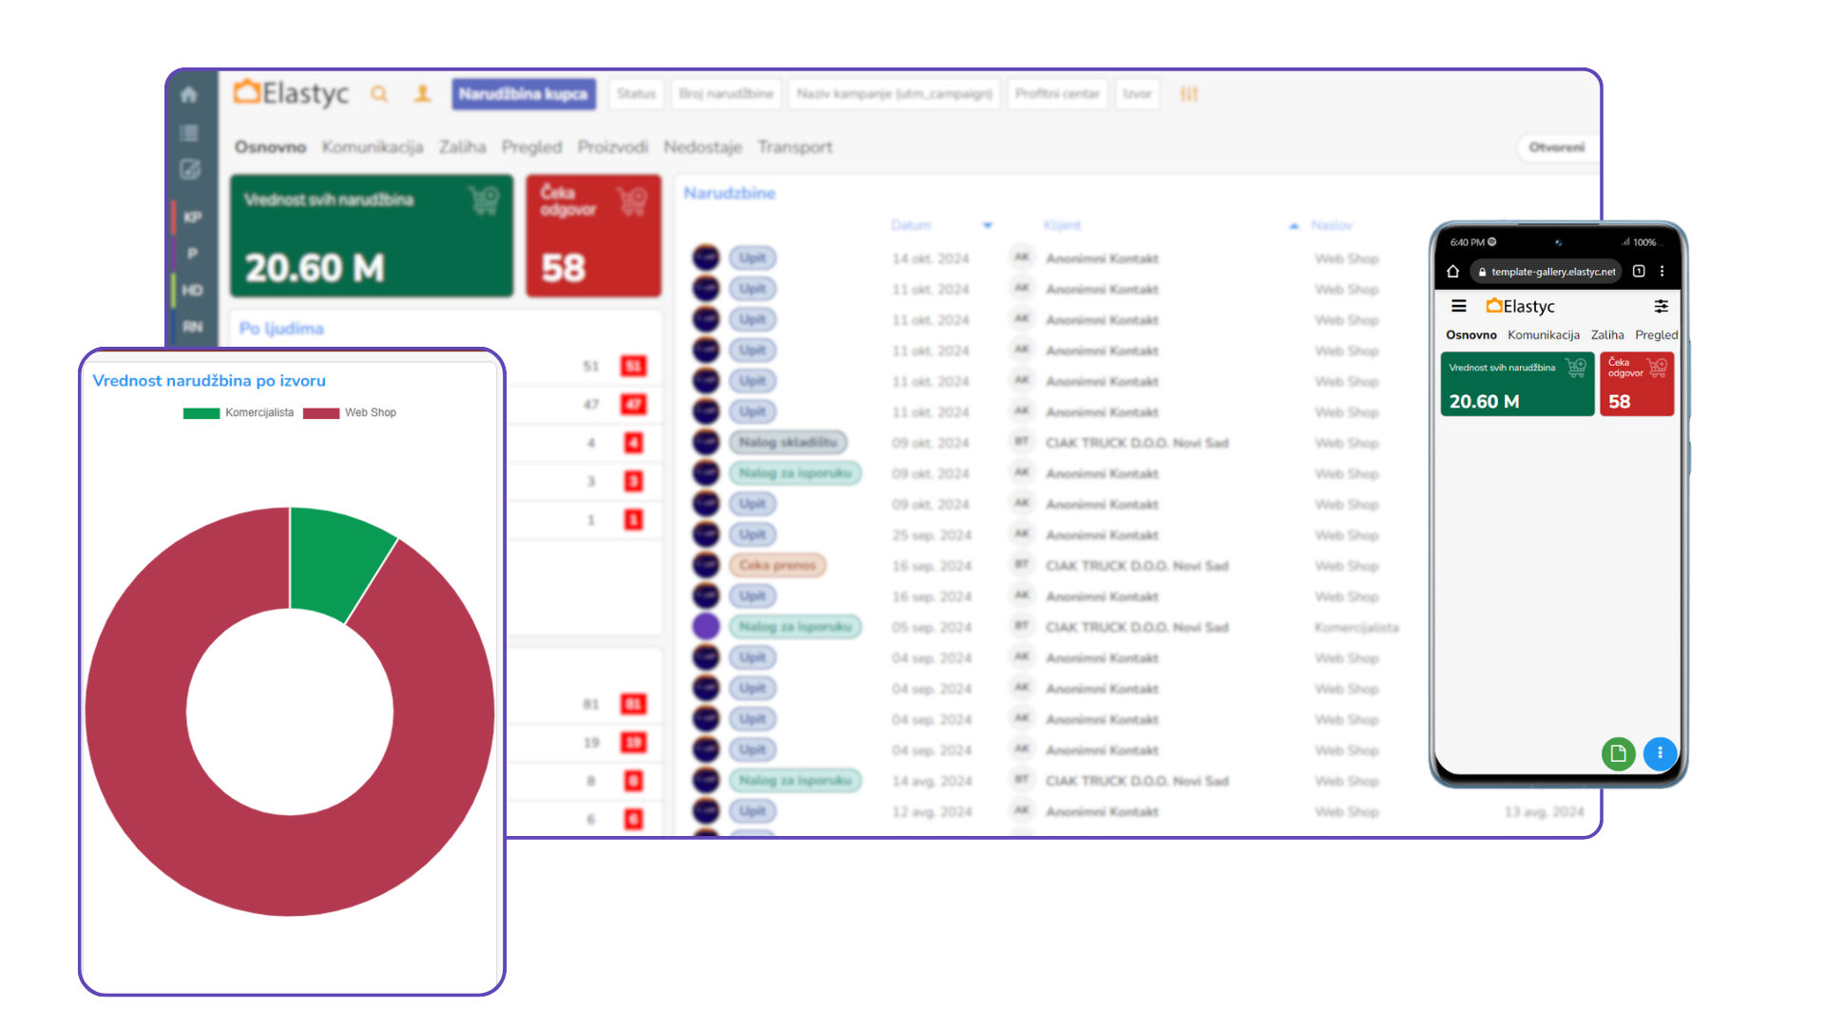1825x1026 pixels.
Task: Open the Transport tab
Action: (795, 147)
